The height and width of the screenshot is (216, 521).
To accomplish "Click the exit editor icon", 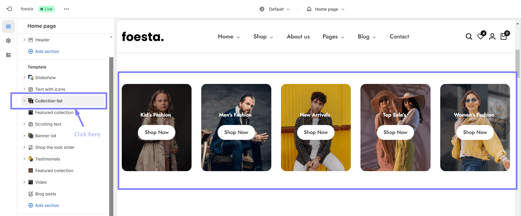I will [9, 9].
